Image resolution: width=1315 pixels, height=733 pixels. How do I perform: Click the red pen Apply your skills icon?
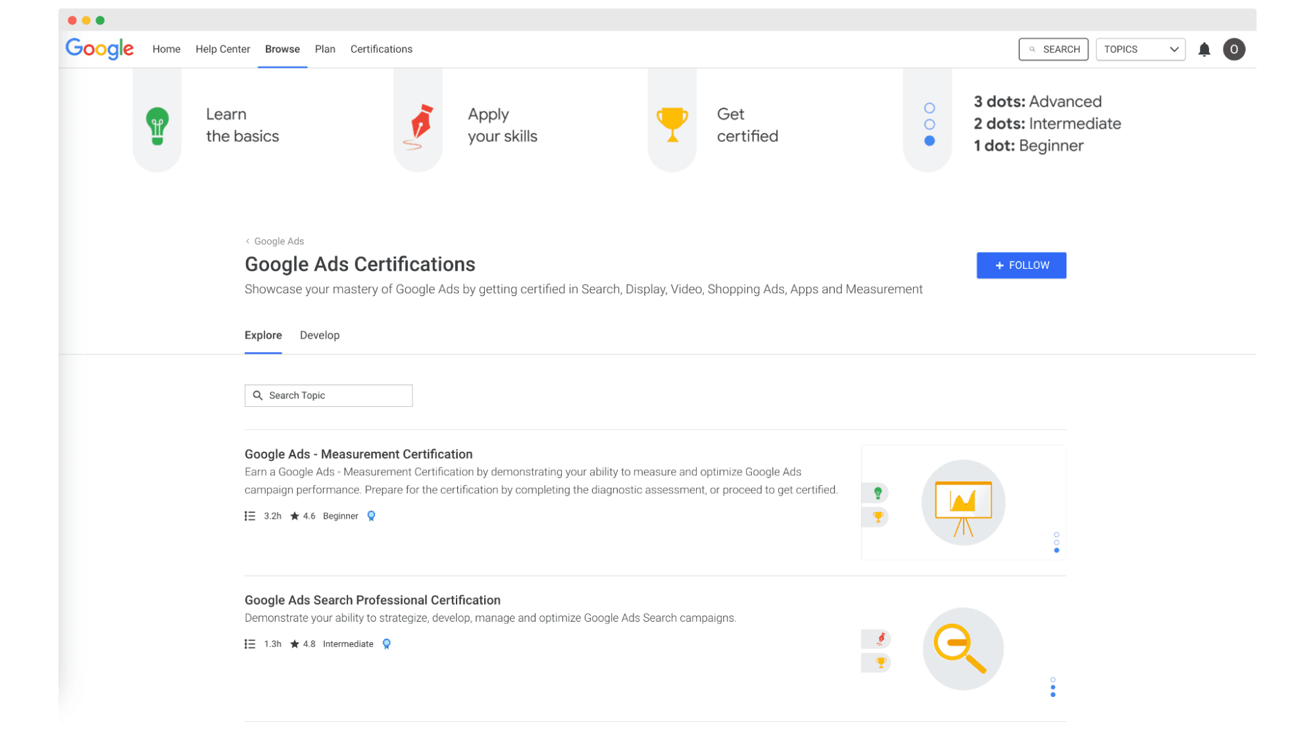coord(418,127)
